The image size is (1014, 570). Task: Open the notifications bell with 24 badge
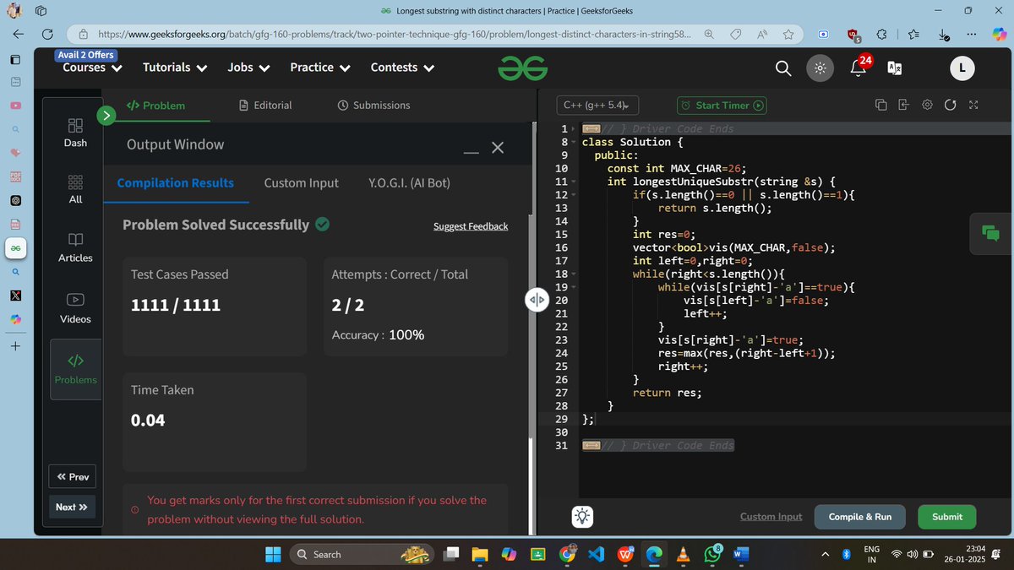click(859, 67)
